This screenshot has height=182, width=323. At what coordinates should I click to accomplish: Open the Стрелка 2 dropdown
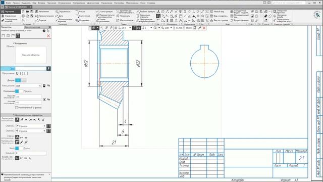pos(31,131)
